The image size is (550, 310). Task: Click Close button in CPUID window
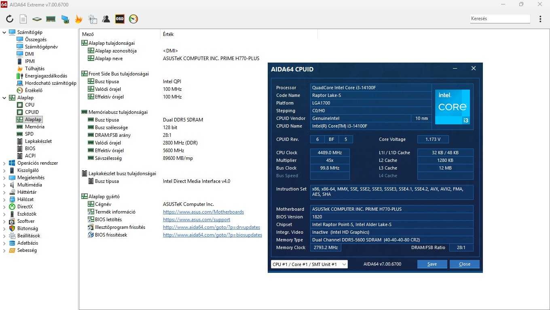[x=464, y=264]
